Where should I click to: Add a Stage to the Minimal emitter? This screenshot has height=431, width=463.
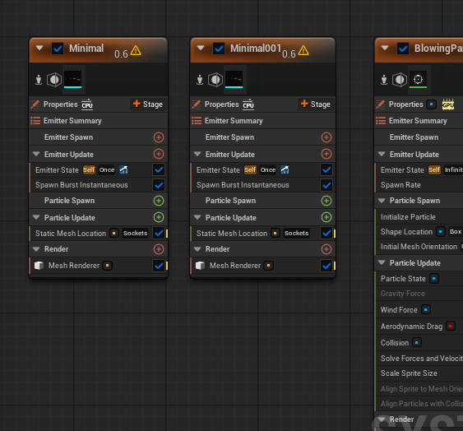coord(148,104)
